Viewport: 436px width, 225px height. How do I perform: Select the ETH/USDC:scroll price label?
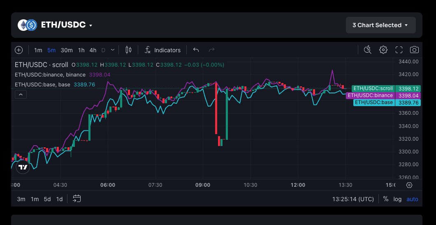tap(373, 88)
